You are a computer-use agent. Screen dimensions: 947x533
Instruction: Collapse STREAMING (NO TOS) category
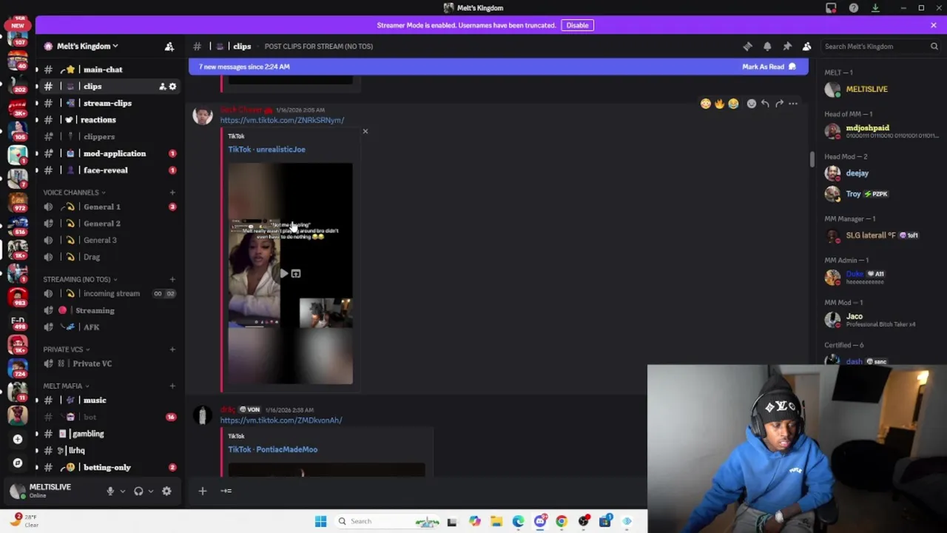pos(80,279)
